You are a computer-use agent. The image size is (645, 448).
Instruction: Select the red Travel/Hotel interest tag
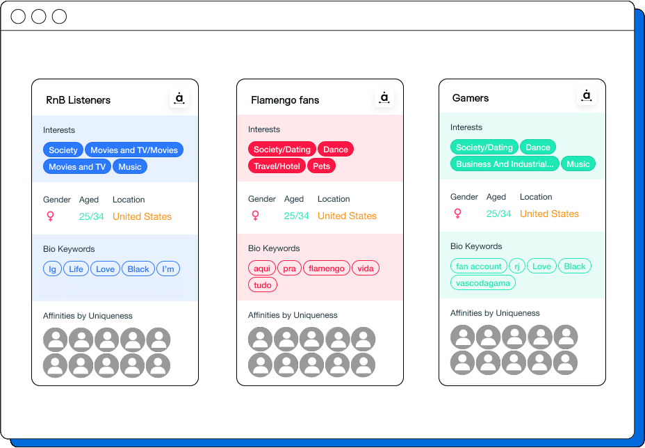[277, 166]
